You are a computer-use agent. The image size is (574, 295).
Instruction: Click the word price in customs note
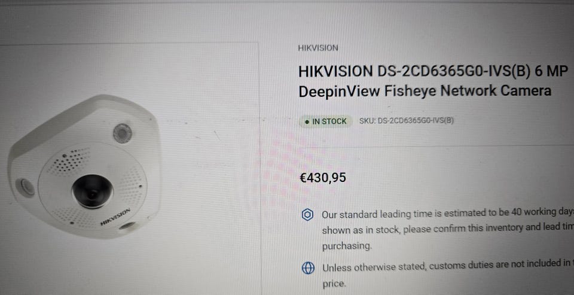pyautogui.click(x=334, y=283)
